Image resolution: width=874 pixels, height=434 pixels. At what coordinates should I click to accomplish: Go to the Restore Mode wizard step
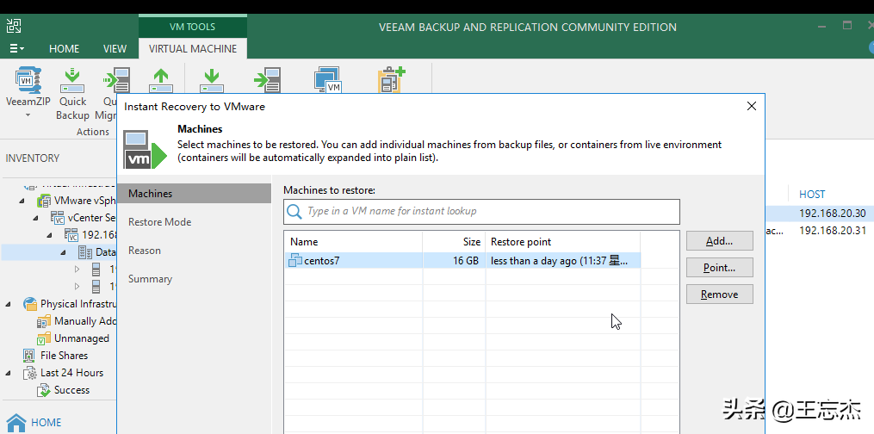[159, 221]
